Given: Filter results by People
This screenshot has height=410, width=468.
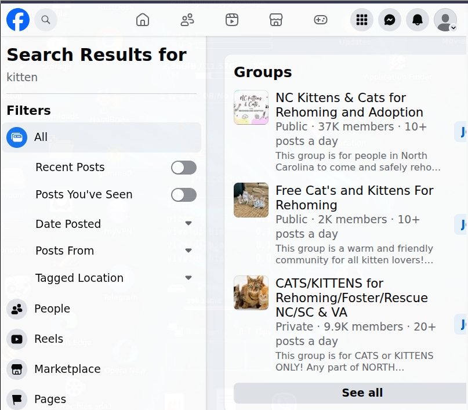Looking at the screenshot, I should click(x=52, y=309).
